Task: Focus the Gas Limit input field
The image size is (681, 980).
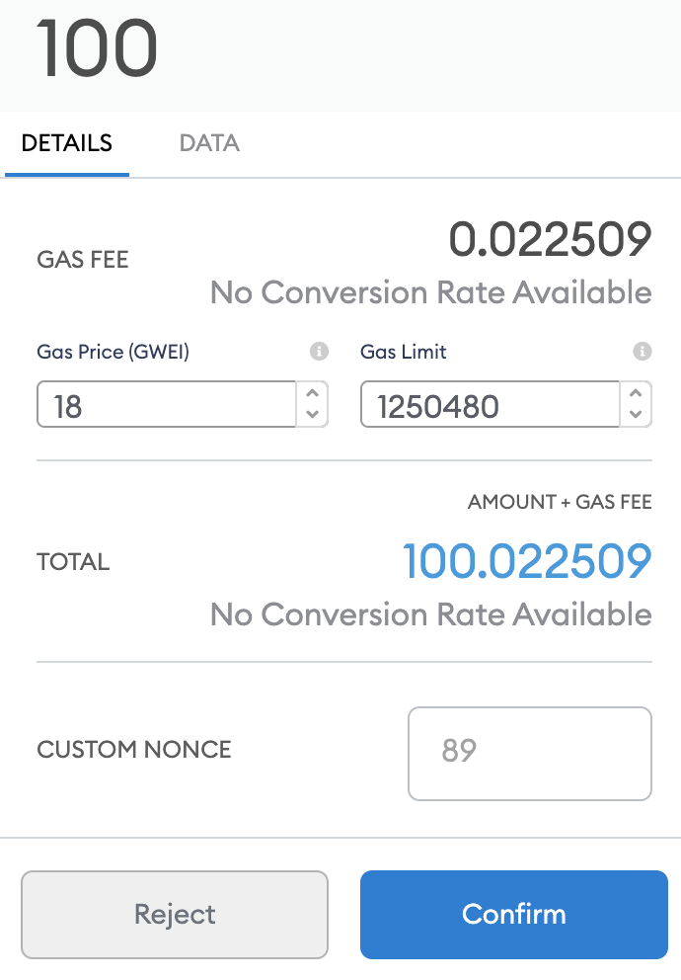Action: coord(490,404)
